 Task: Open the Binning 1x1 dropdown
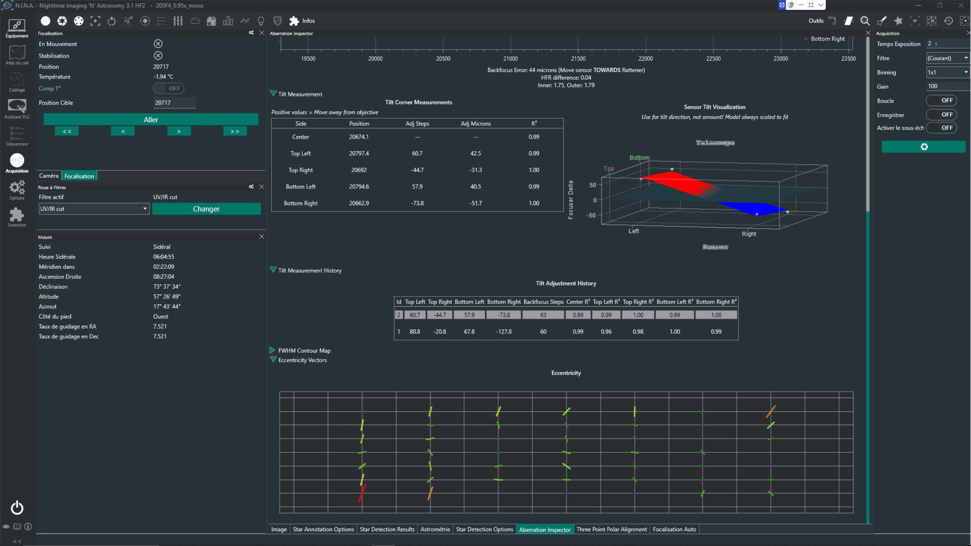click(x=948, y=72)
